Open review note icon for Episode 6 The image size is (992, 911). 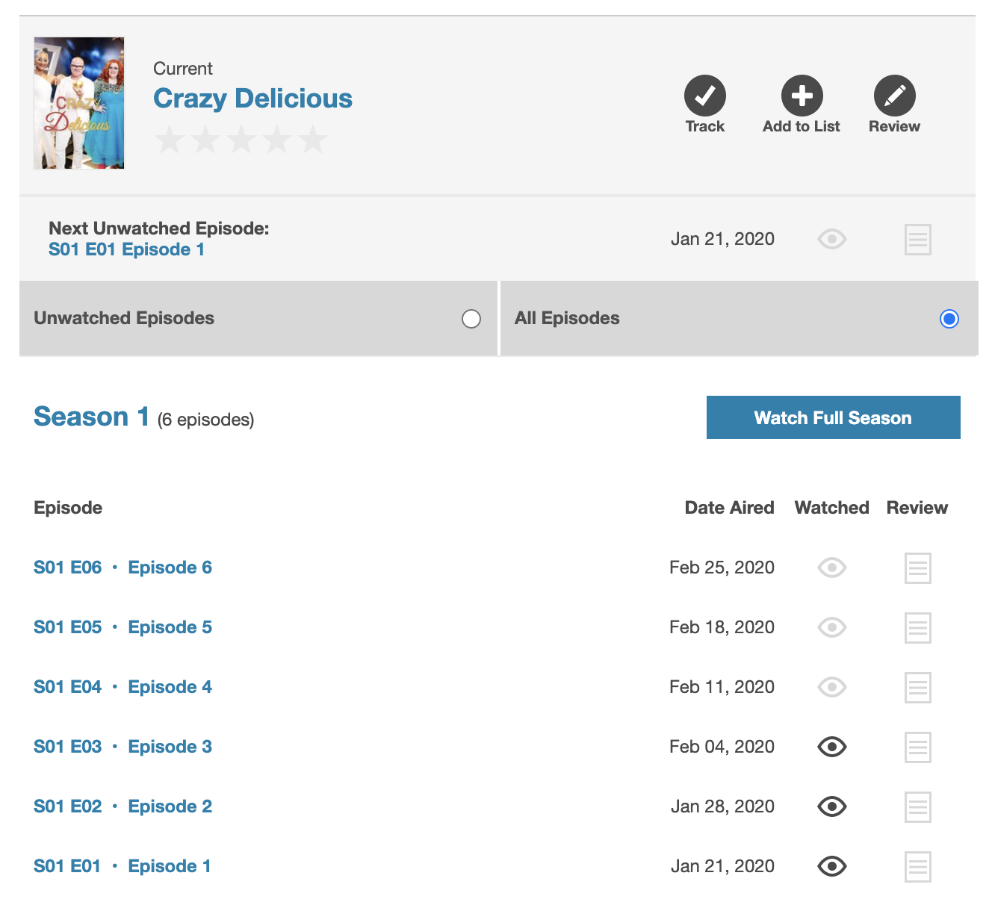[917, 568]
